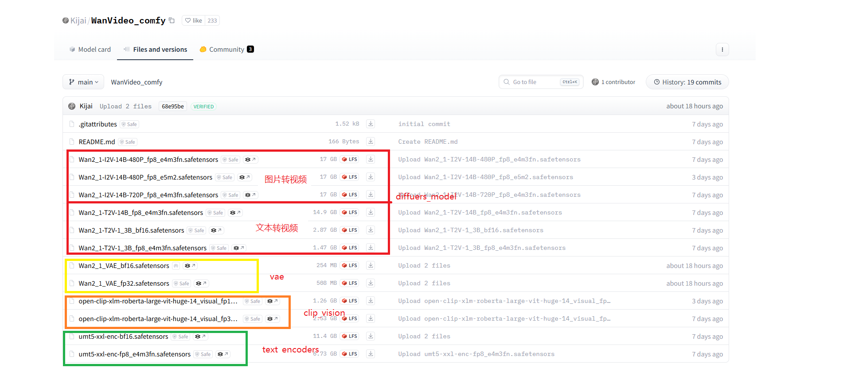The height and width of the screenshot is (379, 847).
Task: Switch to the Model card tab
Action: point(90,50)
